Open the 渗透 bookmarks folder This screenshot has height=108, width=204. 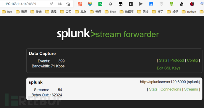(x=36, y=12)
